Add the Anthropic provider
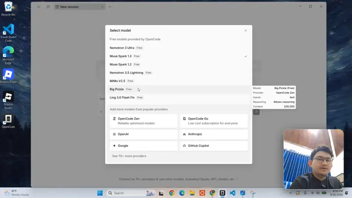Screen dimensions: 352x198 click(x=214, y=135)
